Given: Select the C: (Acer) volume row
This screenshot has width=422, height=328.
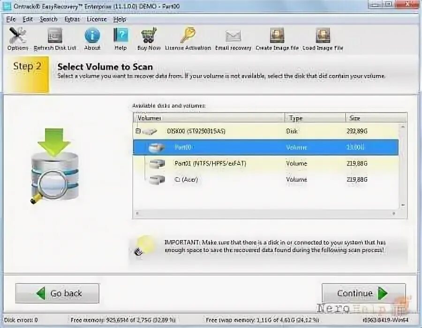Looking at the screenshot, I should click(x=266, y=179).
